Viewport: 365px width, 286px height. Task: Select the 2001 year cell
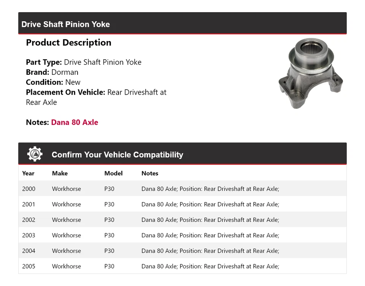coord(29,204)
